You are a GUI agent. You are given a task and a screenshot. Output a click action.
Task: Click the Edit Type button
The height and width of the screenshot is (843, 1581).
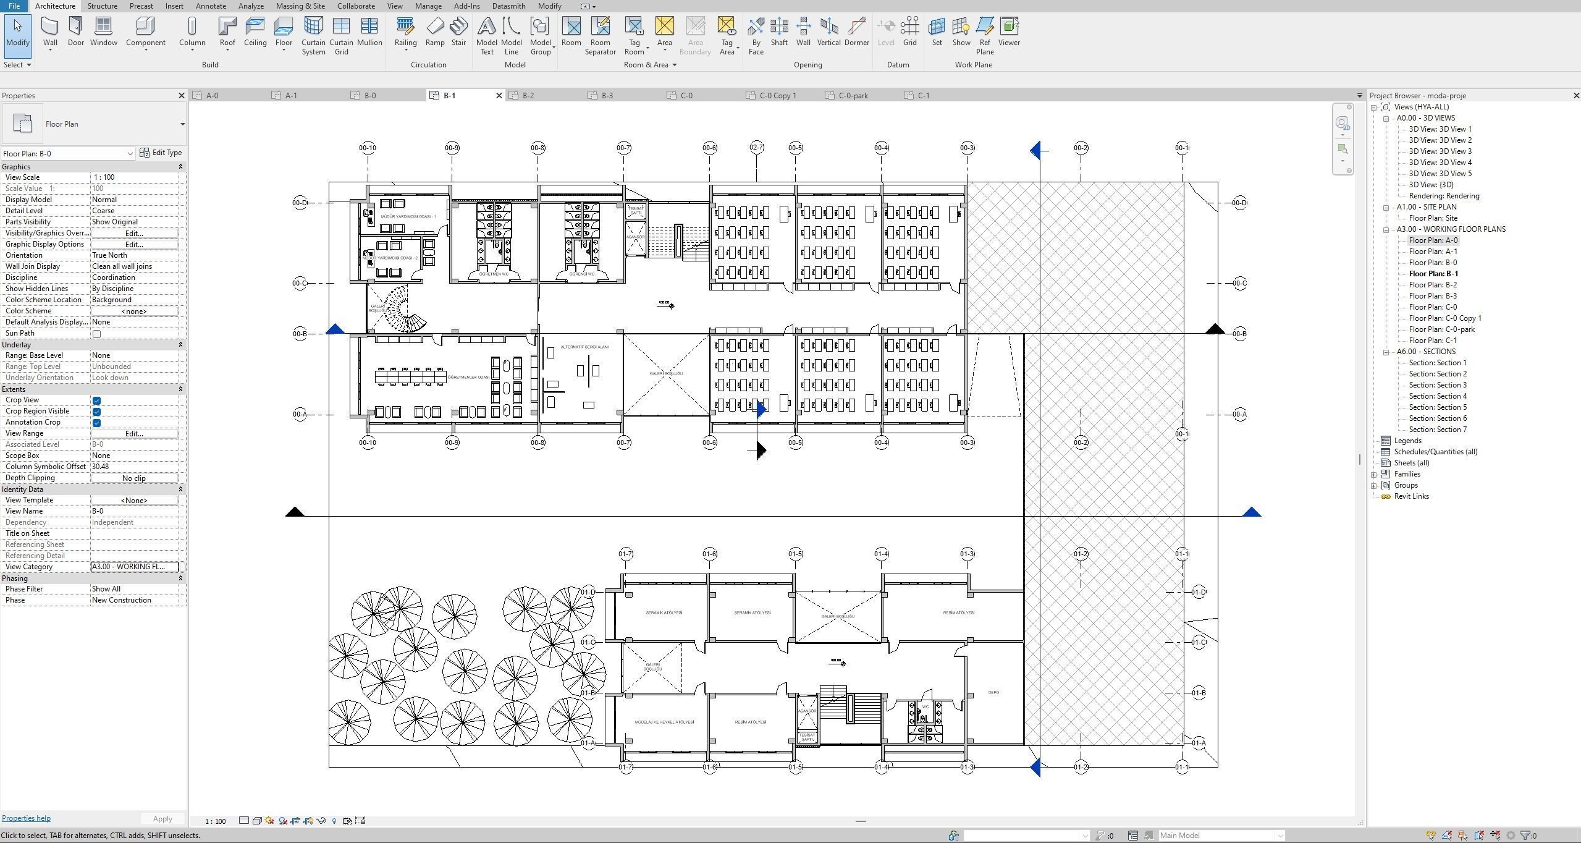tap(161, 152)
